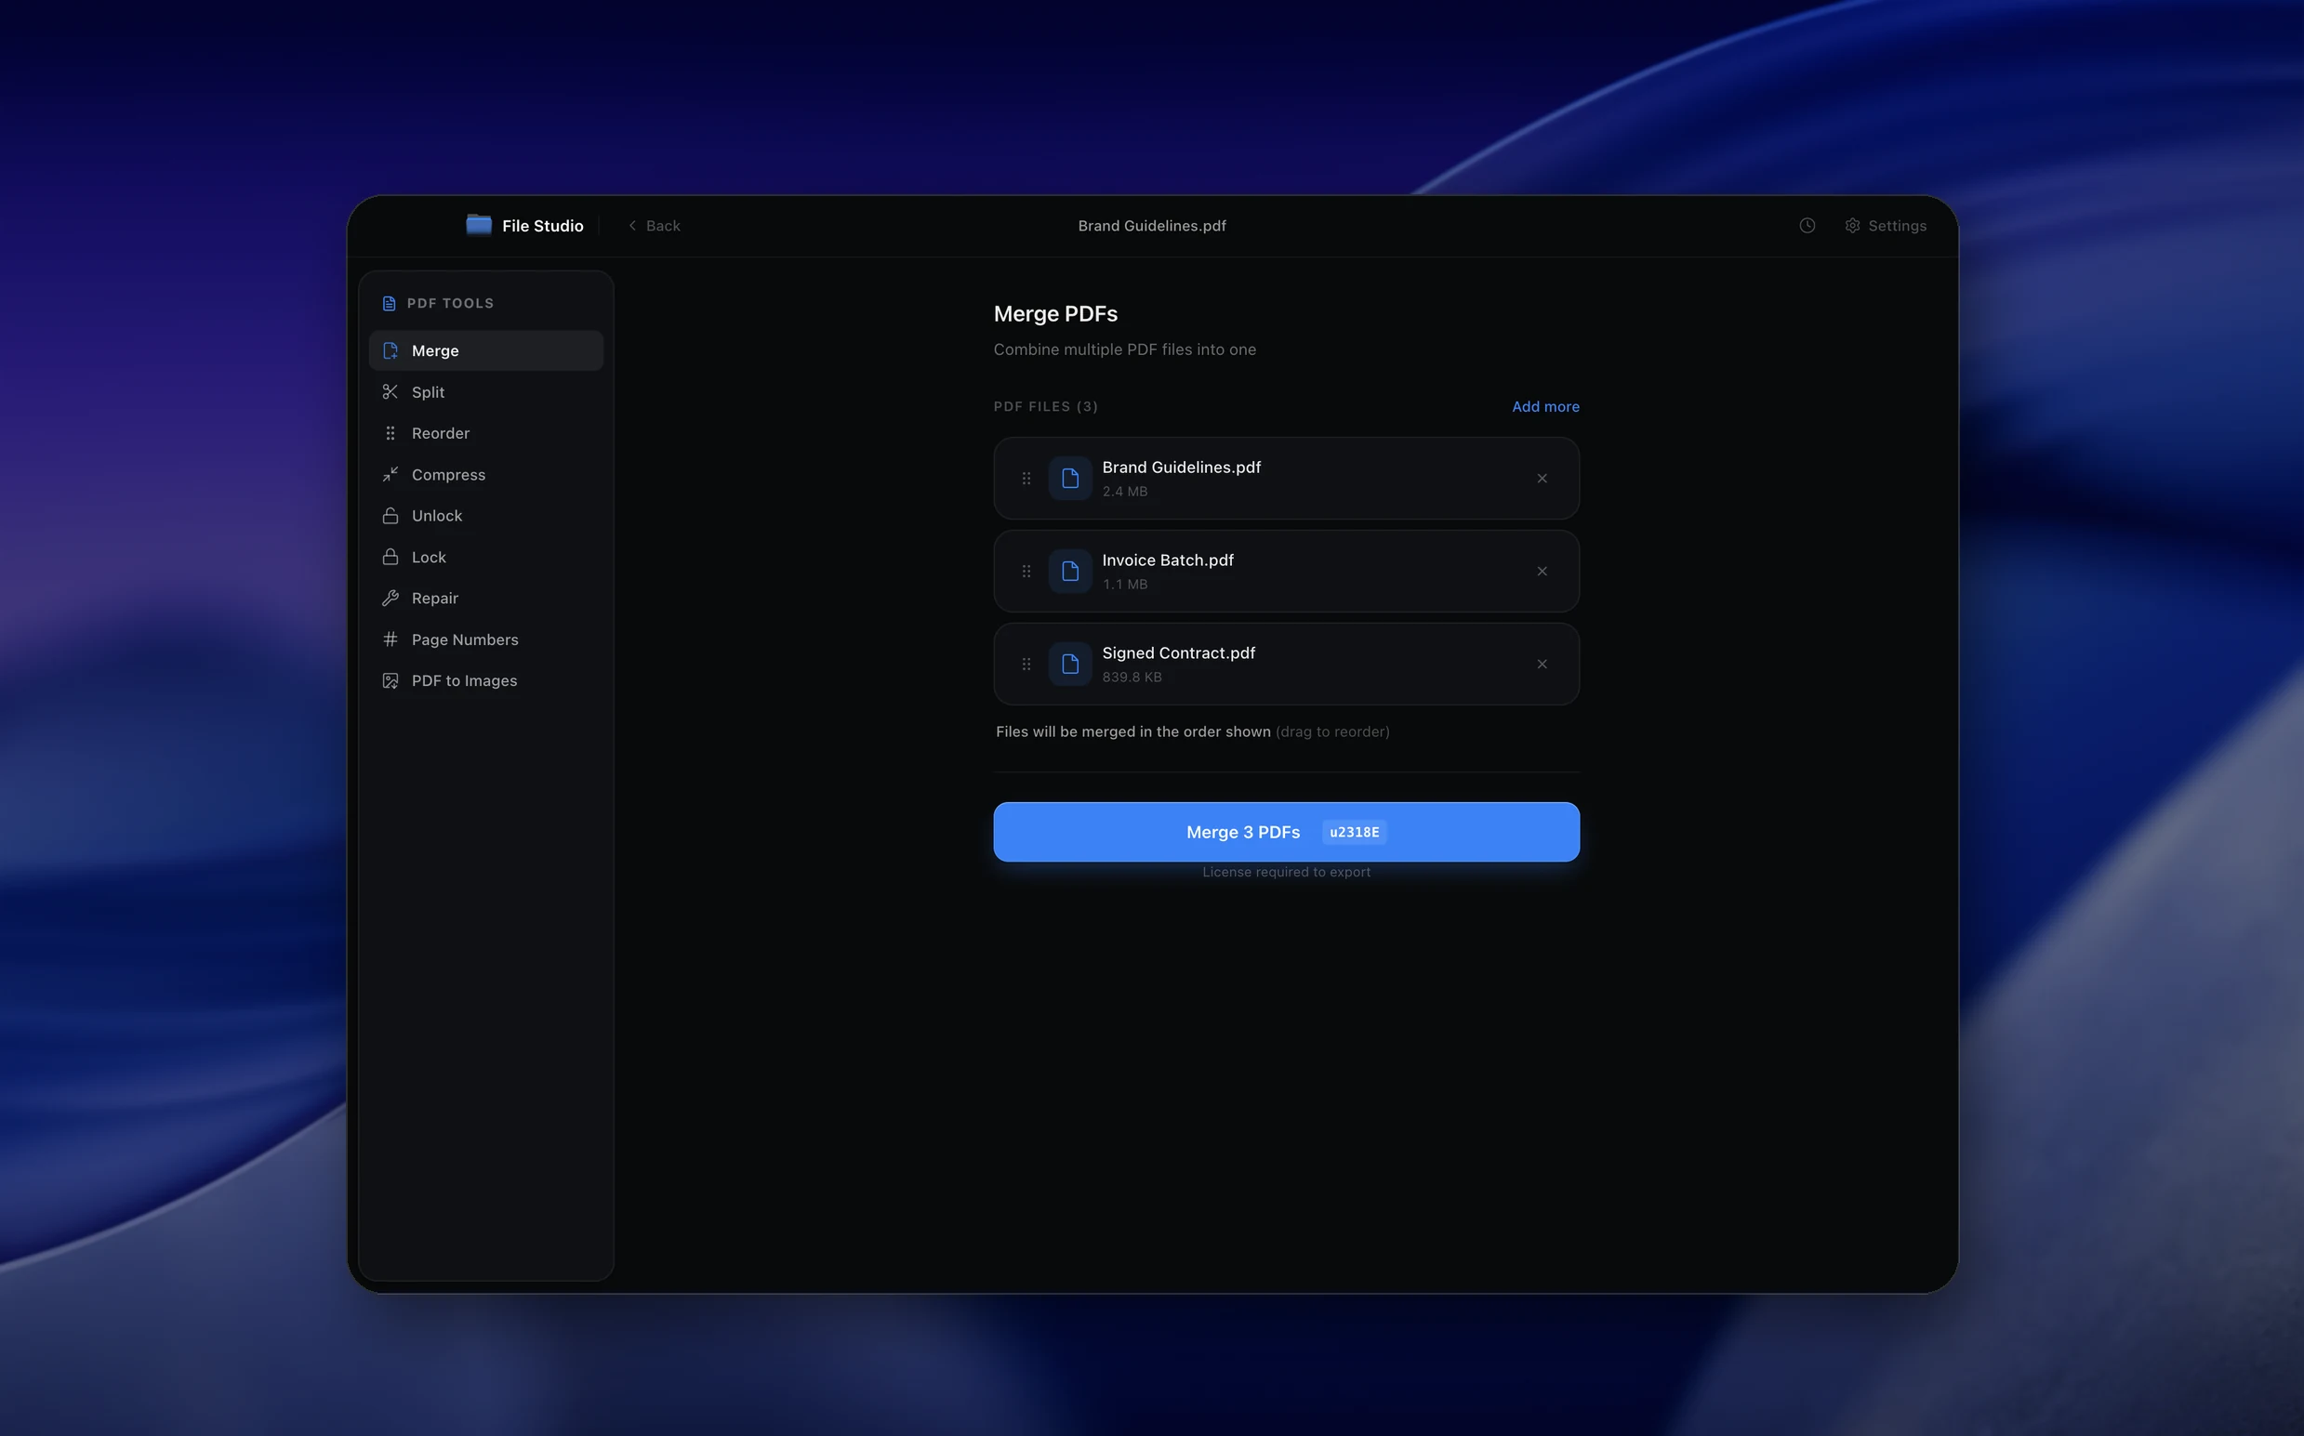
Task: Click the Invoice Batch.pdf file name
Action: tap(1168, 560)
